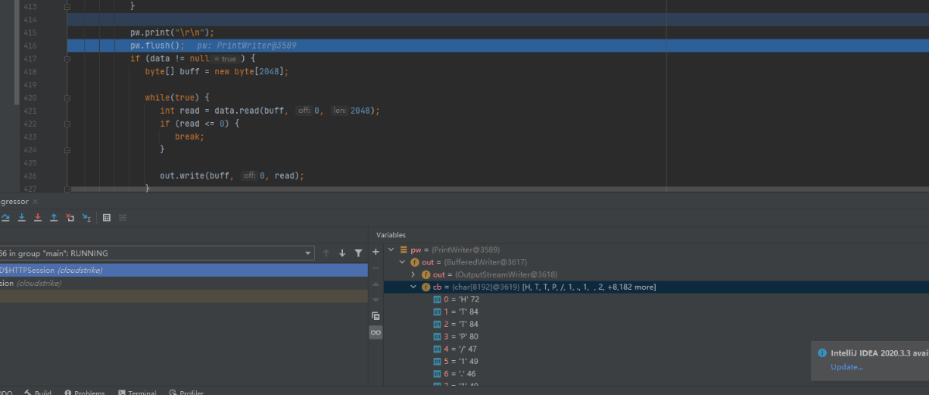Open the thread selector dropdown
The height and width of the screenshot is (395, 929).
(308, 253)
